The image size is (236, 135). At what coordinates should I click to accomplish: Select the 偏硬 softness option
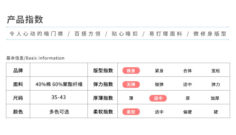[x=187, y=112]
